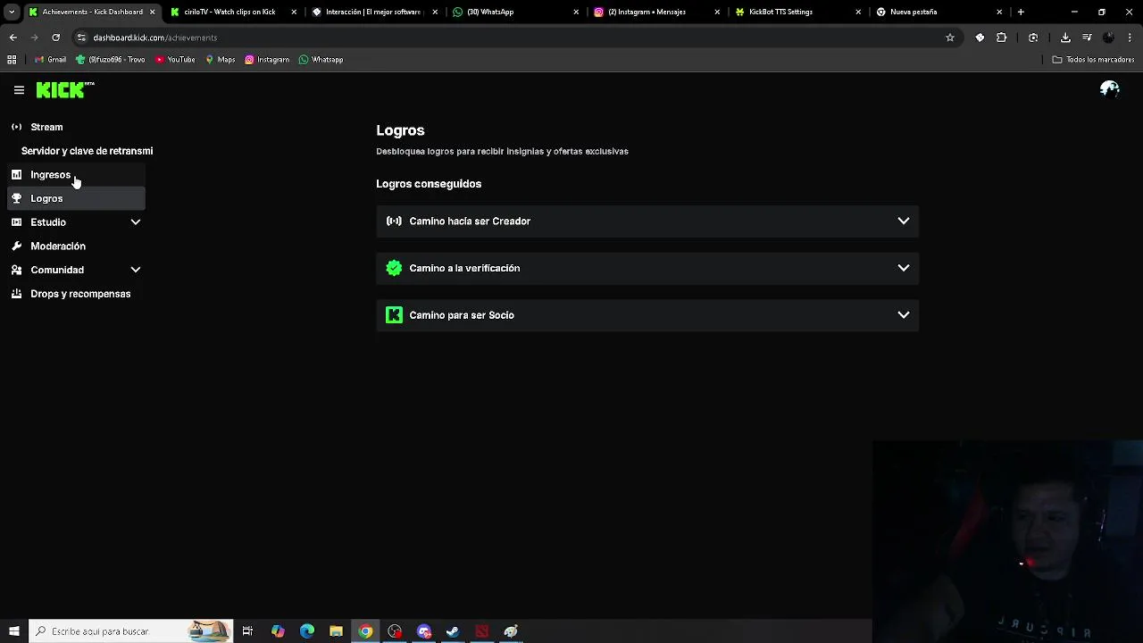Click the Windows search box
This screenshot has width=1143, height=643.
(x=131, y=631)
